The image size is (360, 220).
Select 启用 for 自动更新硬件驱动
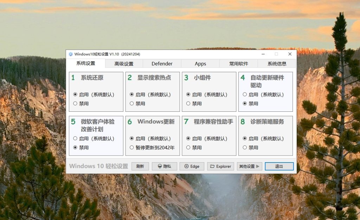[x=263, y=95]
